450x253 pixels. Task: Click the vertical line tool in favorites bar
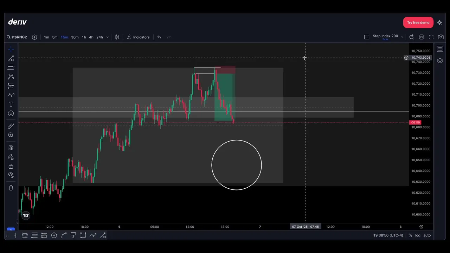coord(15,235)
